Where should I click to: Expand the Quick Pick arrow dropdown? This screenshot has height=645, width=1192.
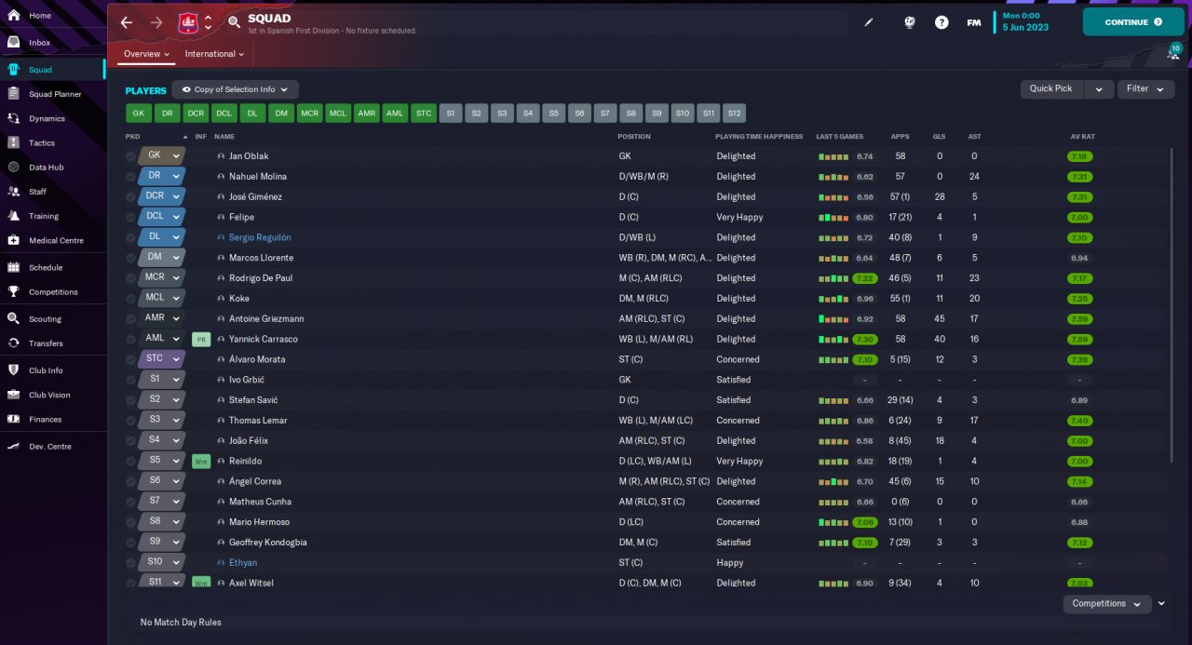(1100, 88)
